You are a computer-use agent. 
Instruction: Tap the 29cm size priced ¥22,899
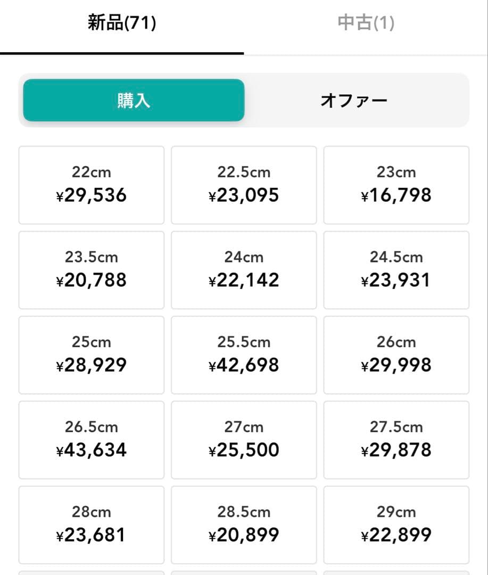coord(396,525)
